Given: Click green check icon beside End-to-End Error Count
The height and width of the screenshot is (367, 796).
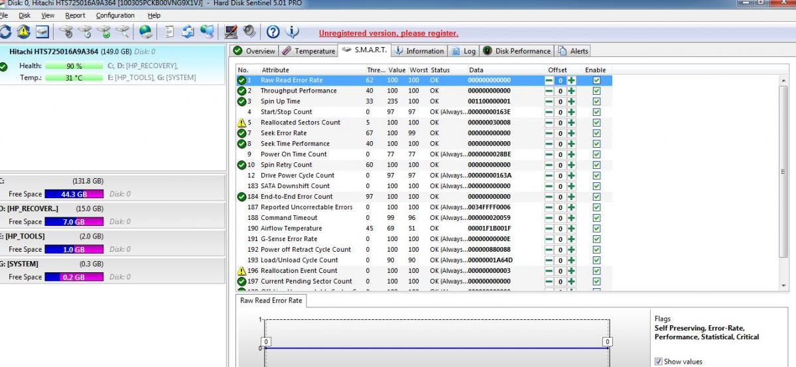Looking at the screenshot, I should coord(241,197).
